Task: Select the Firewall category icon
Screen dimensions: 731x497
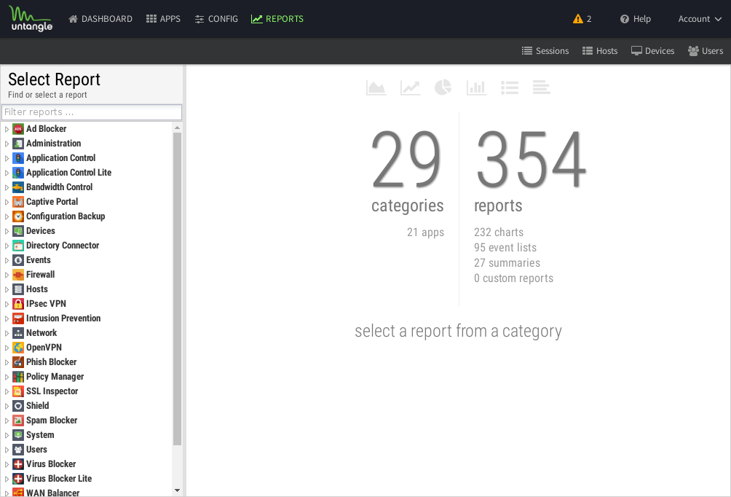Action: tap(18, 275)
